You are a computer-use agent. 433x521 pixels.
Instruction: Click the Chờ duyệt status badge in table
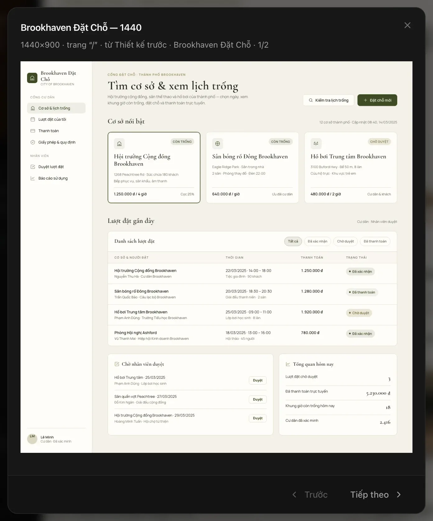click(359, 313)
